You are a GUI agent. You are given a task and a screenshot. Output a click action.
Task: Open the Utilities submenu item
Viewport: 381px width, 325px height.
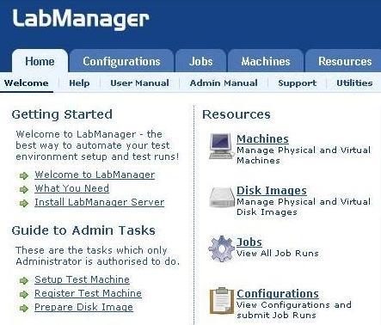point(354,83)
